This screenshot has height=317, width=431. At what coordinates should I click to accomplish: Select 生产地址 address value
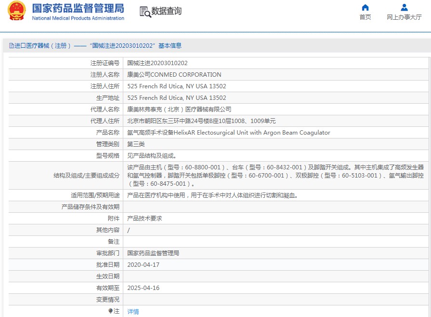(x=176, y=98)
